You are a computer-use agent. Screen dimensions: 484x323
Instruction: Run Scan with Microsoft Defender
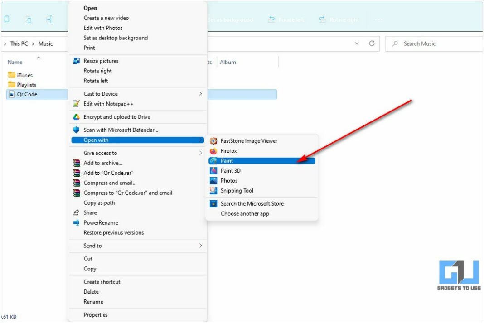coord(121,130)
